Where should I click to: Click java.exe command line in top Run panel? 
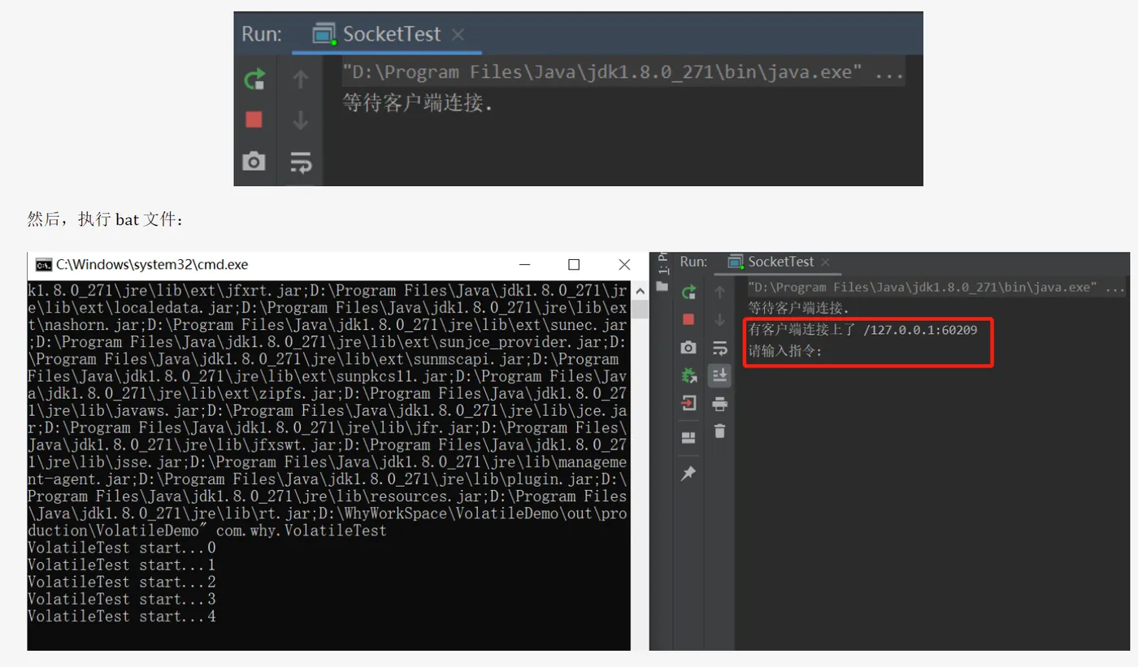623,72
